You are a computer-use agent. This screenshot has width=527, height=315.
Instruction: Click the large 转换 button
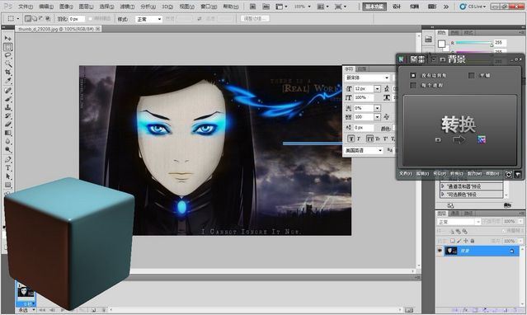click(x=459, y=129)
